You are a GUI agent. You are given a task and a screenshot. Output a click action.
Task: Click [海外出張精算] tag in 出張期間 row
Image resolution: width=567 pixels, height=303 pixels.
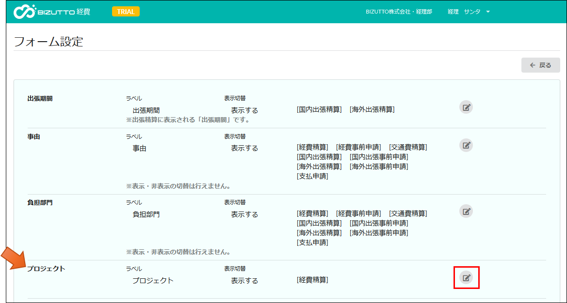pyautogui.click(x=372, y=110)
